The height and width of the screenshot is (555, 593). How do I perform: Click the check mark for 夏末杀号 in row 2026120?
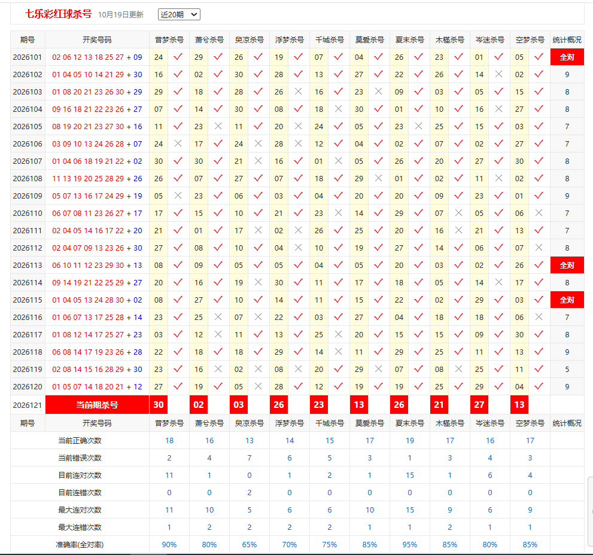pos(419,386)
